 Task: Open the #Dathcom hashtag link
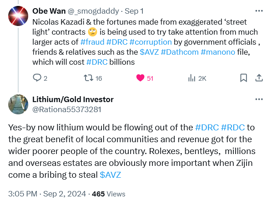(180, 52)
